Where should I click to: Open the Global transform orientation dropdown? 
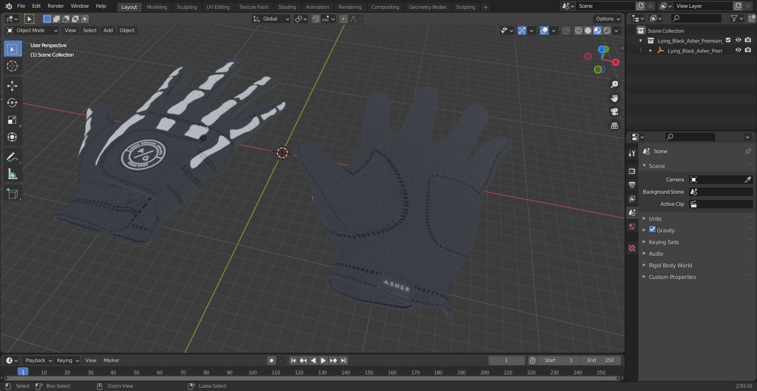coord(271,19)
